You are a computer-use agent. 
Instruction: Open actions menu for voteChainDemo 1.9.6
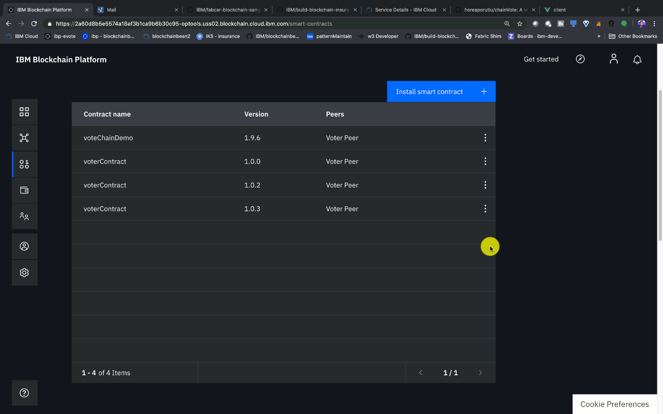click(x=485, y=138)
